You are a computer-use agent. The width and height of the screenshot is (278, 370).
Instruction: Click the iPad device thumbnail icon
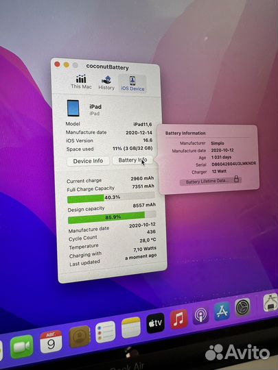click(x=73, y=108)
